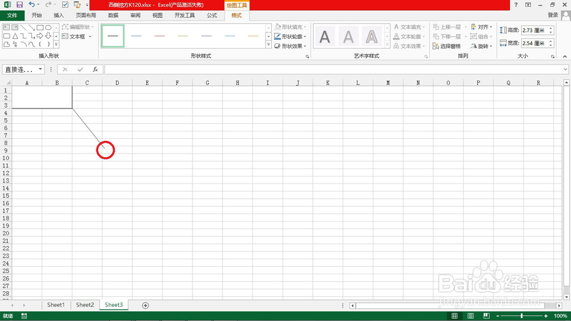Image resolution: width=571 pixels, height=321 pixels.
Task: Click the Help question mark icon
Action: tap(516, 5)
